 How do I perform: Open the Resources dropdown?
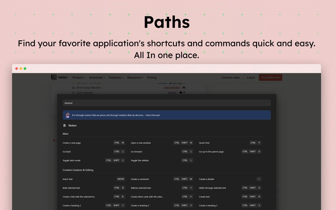[x=135, y=78]
